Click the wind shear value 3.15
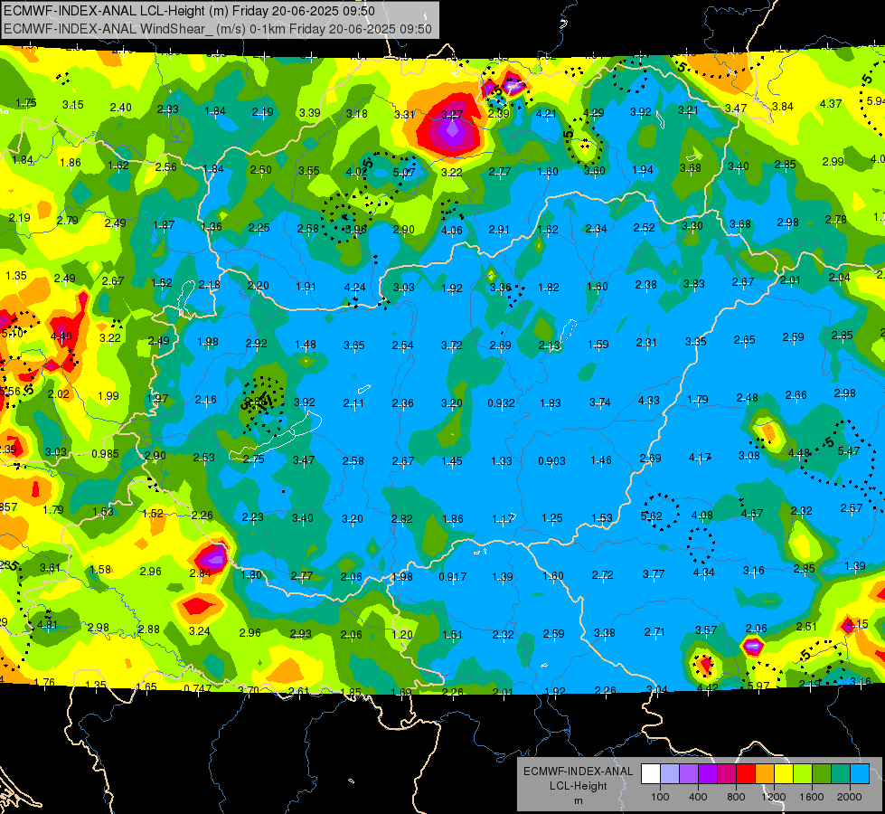Image resolution: width=885 pixels, height=814 pixels. (x=73, y=105)
